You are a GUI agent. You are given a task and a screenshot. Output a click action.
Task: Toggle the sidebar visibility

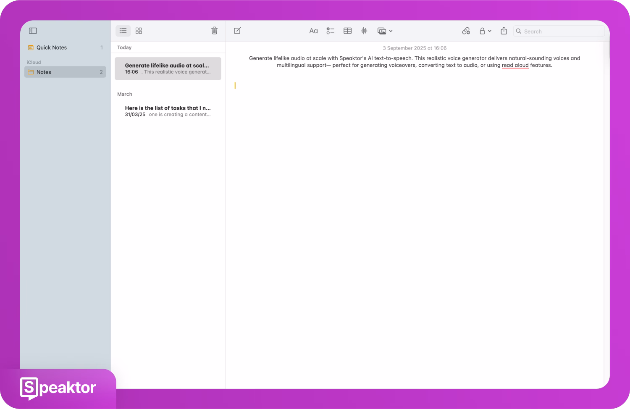(33, 31)
